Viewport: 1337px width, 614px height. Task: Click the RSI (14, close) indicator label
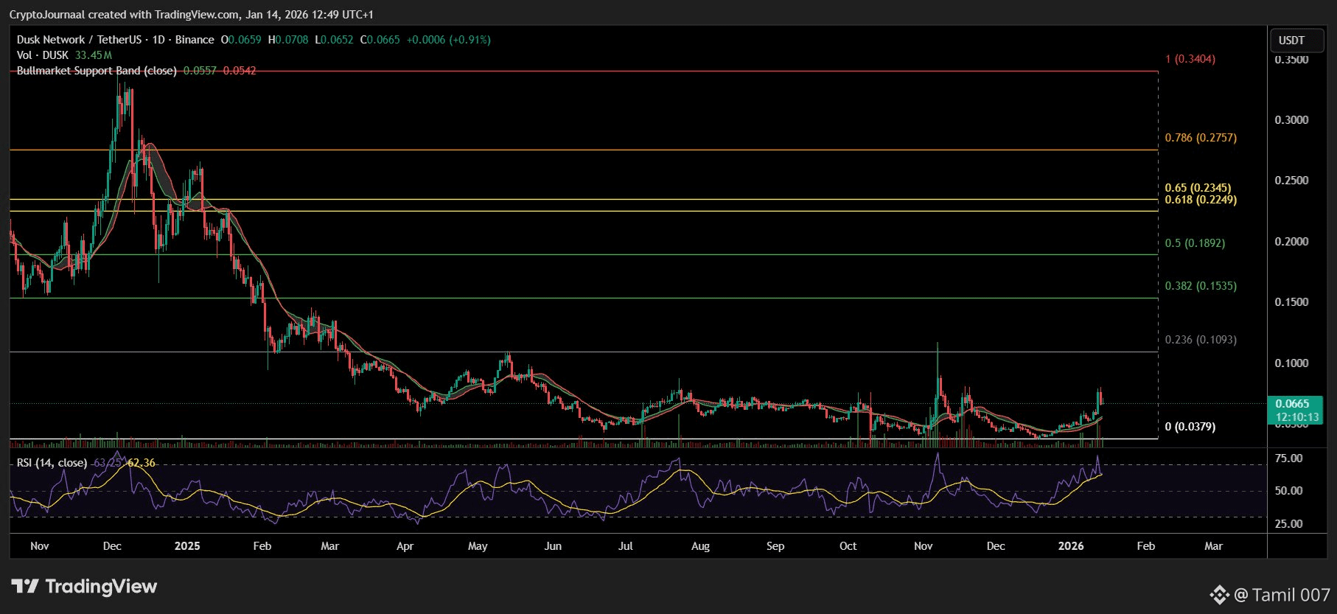point(52,463)
